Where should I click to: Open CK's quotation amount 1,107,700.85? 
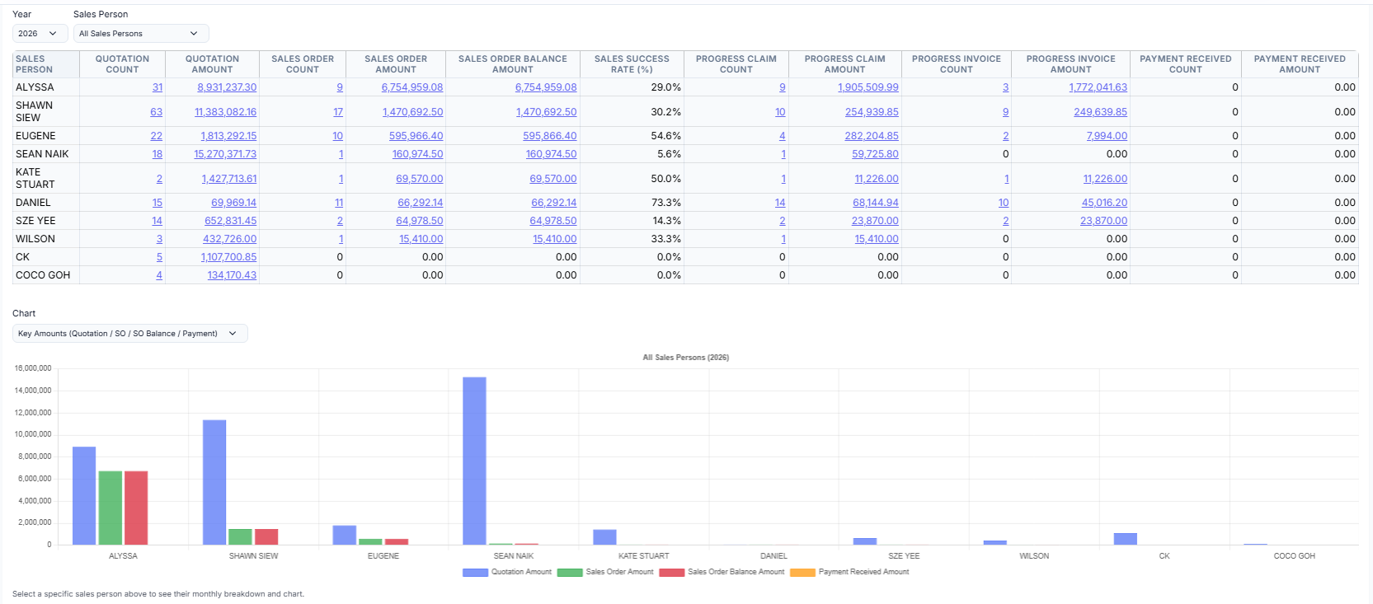tap(228, 257)
